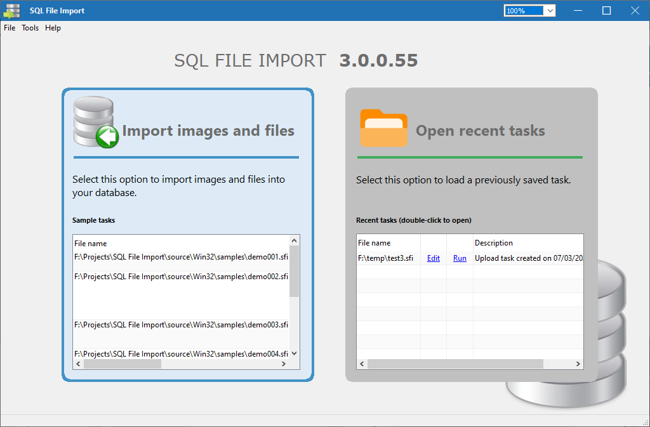Select demo003.sfi sample task entry
Viewport: 650px width, 427px height.
(181, 325)
